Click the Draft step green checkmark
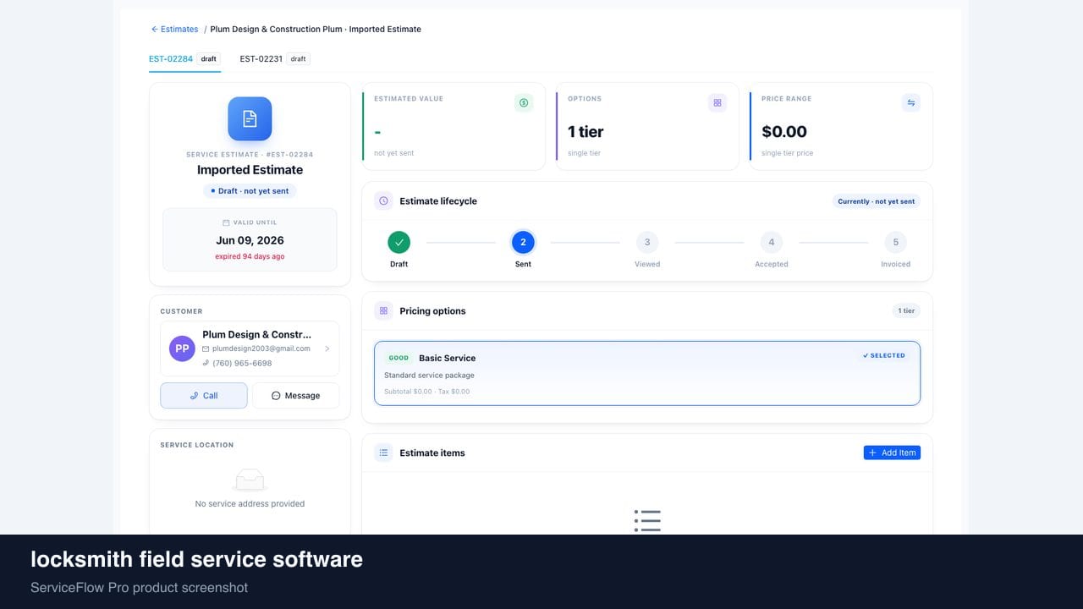The width and height of the screenshot is (1083, 609). point(399,242)
